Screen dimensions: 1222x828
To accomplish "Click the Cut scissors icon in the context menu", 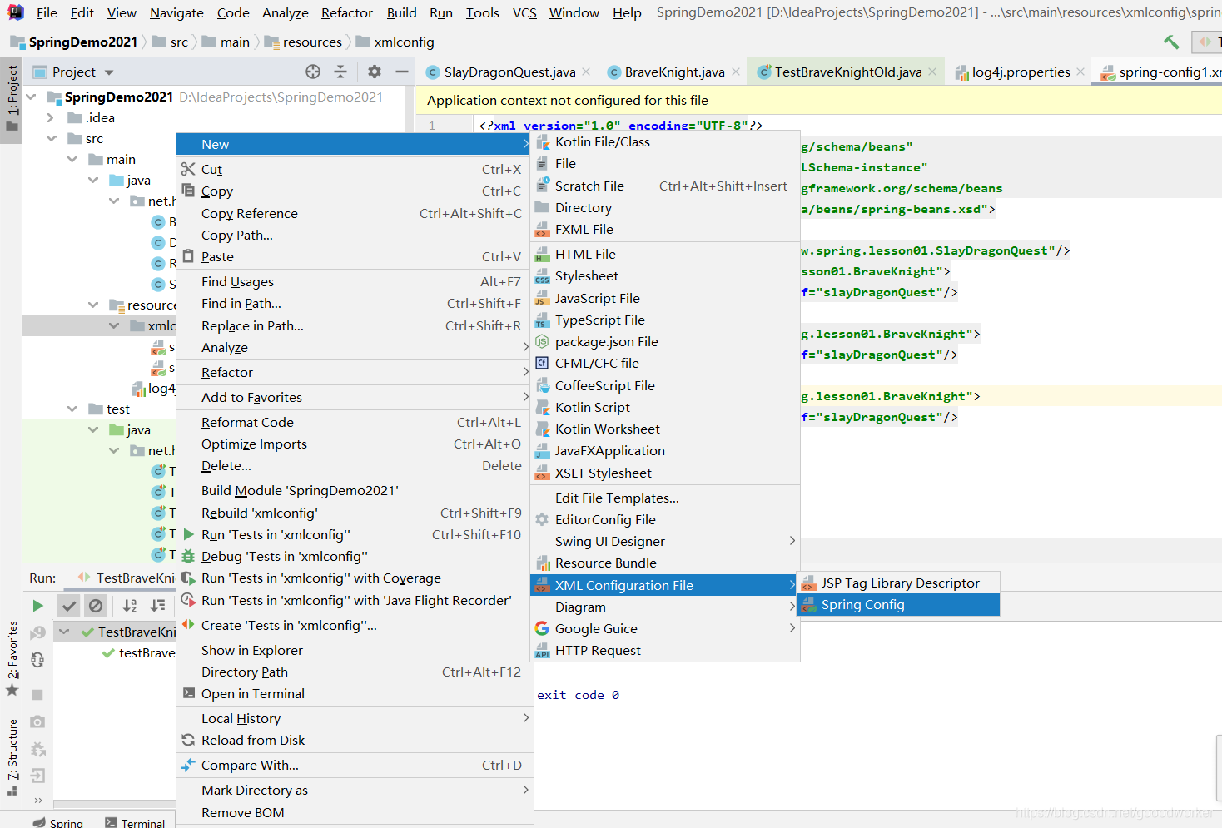I will (x=188, y=169).
